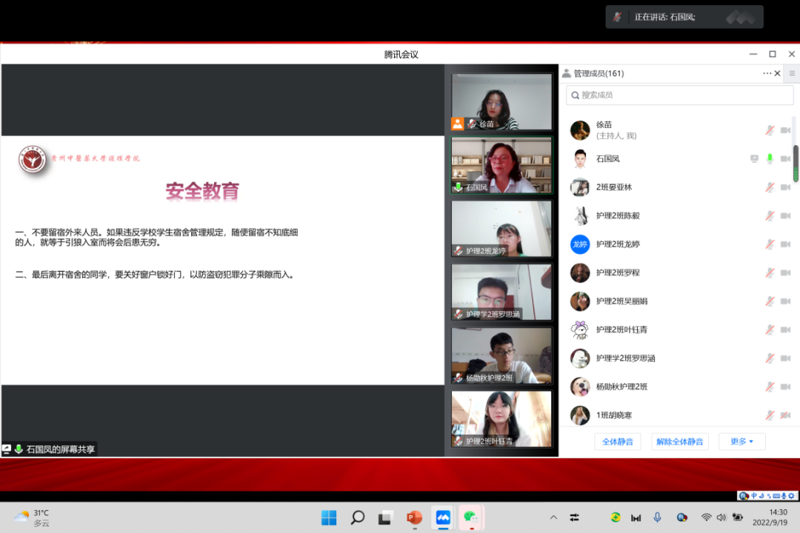
Task: Expand the system tray hidden icons chevron
Action: tap(553, 517)
